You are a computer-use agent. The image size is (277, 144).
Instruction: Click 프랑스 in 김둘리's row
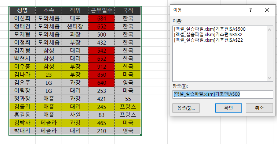click(x=128, y=107)
